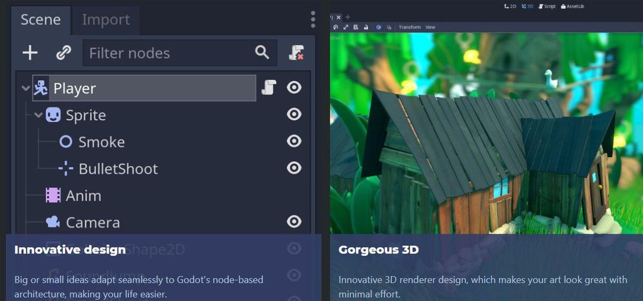Image resolution: width=643 pixels, height=301 pixels.
Task: Close the current scene tab with the X
Action: coord(339,17)
